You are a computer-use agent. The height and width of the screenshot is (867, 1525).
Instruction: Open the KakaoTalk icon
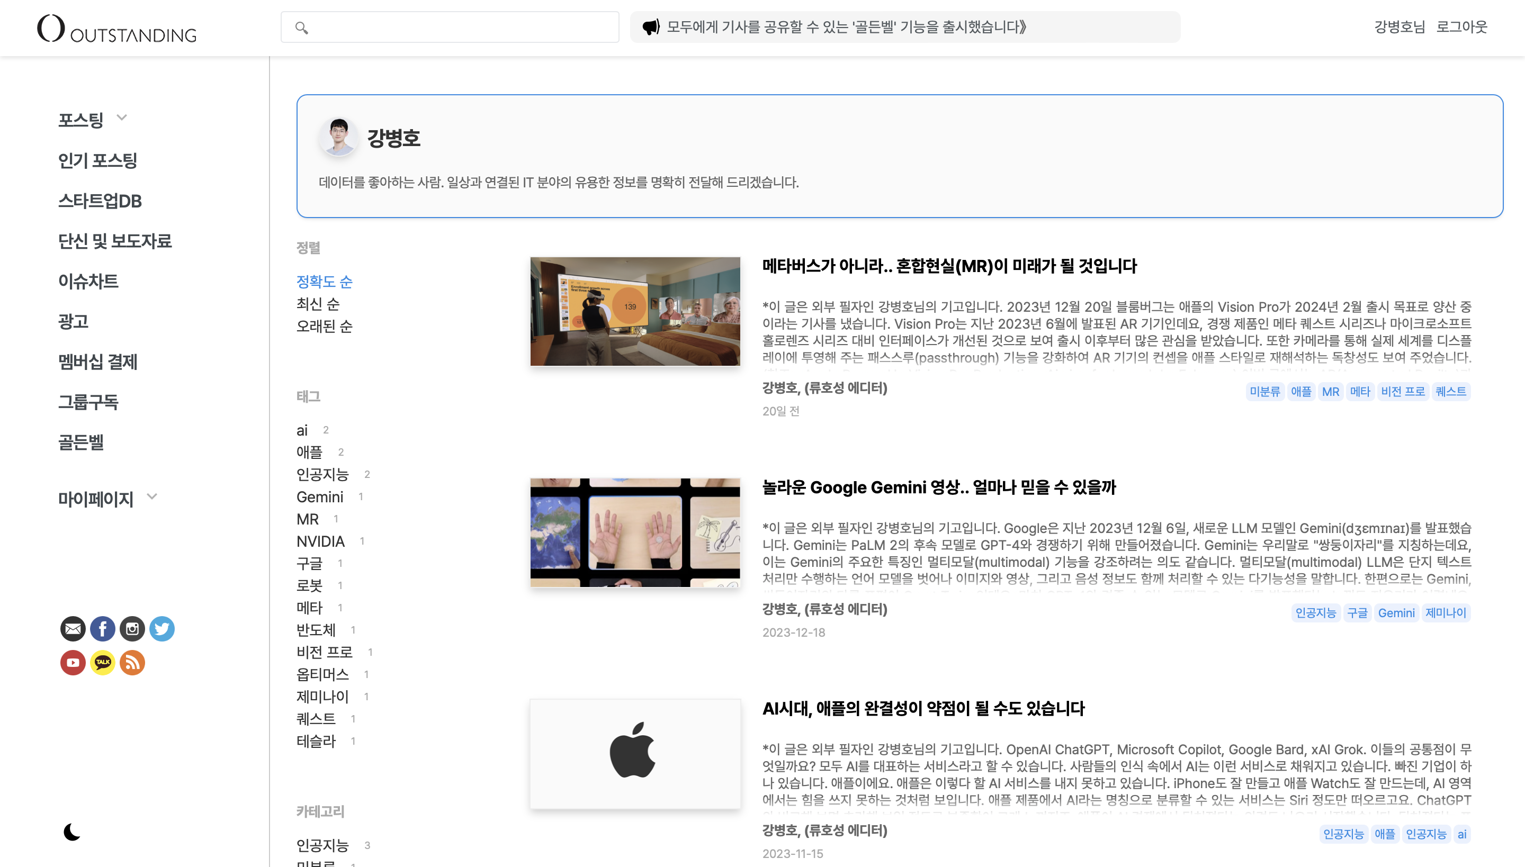tap(102, 662)
